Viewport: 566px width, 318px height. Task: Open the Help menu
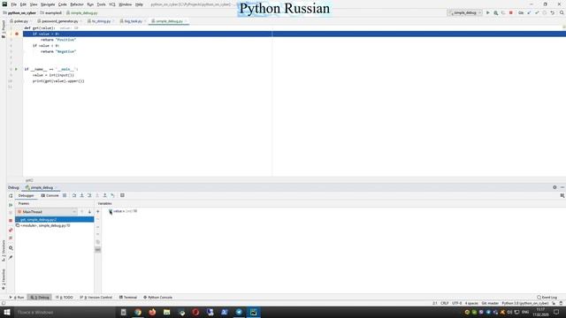coord(139,4)
